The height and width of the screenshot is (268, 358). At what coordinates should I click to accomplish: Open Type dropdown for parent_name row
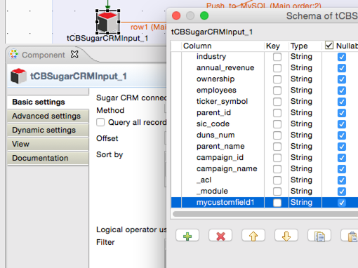coord(305,147)
